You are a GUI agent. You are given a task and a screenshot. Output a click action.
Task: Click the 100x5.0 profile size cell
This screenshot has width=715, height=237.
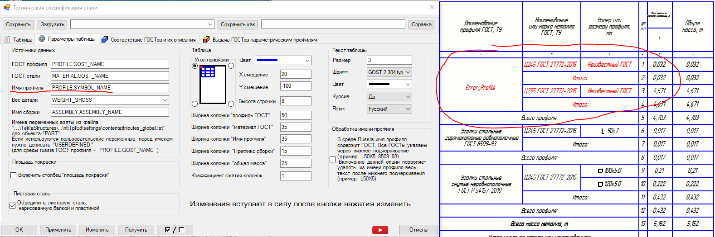point(609,171)
